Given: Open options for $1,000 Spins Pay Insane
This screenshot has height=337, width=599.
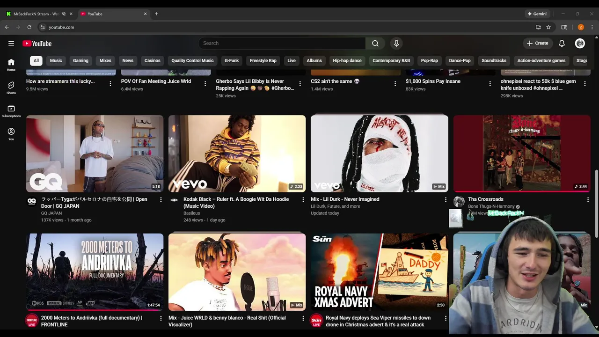Looking at the screenshot, I should point(490,84).
